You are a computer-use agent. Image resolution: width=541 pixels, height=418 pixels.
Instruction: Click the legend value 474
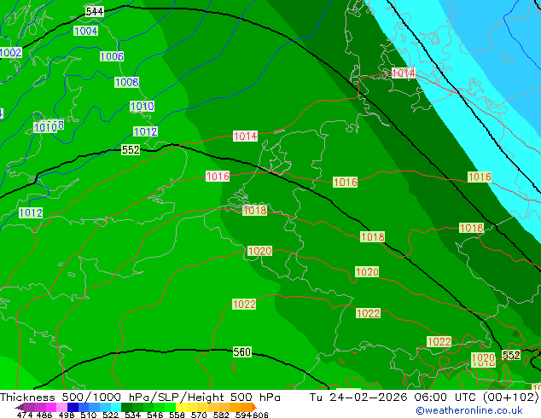[25, 415]
